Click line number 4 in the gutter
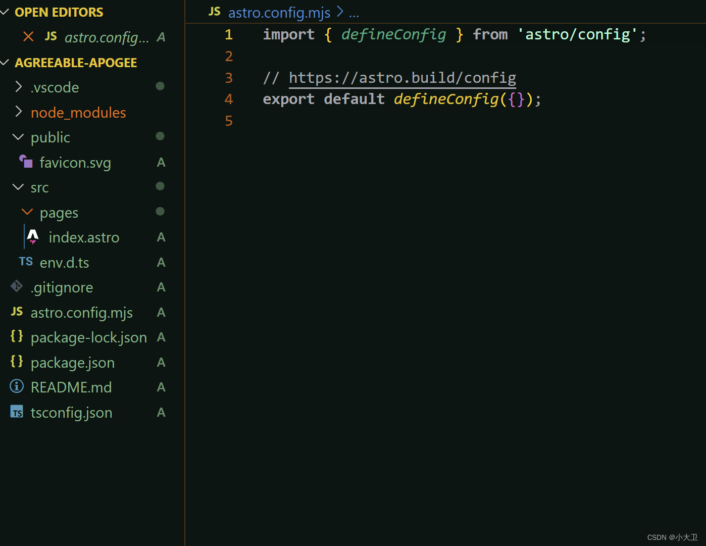The height and width of the screenshot is (546, 706). [x=229, y=99]
